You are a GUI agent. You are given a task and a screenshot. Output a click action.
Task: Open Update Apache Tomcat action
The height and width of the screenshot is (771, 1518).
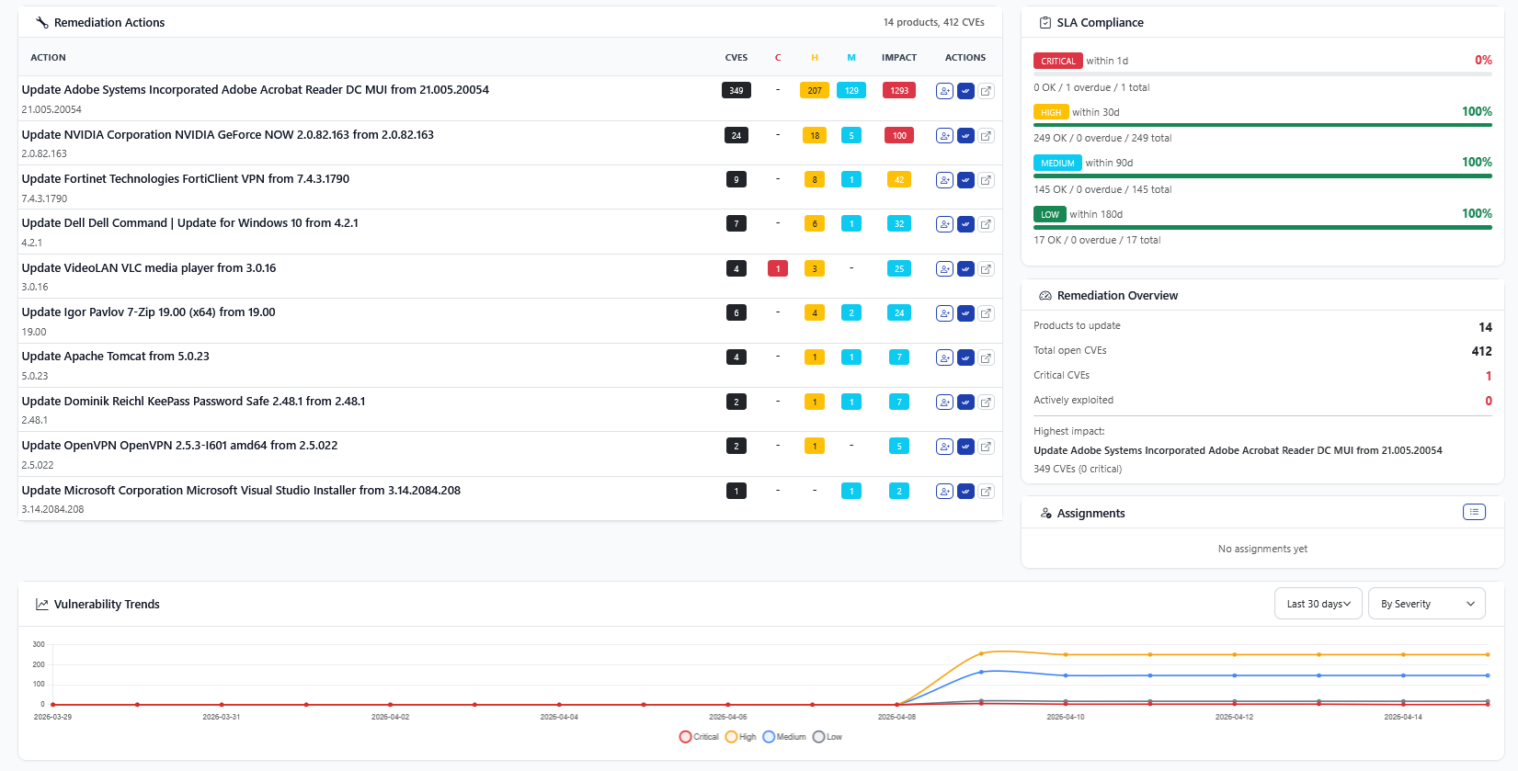pos(115,357)
